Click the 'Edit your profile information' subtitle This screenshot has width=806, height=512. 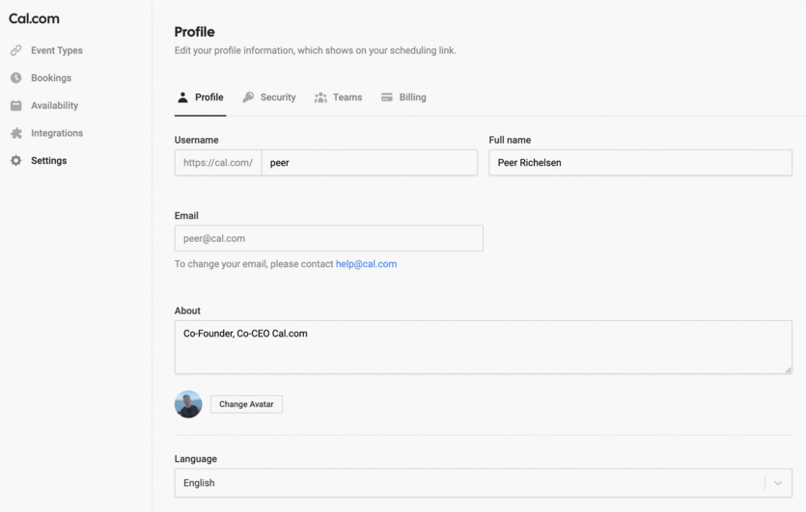(x=315, y=50)
